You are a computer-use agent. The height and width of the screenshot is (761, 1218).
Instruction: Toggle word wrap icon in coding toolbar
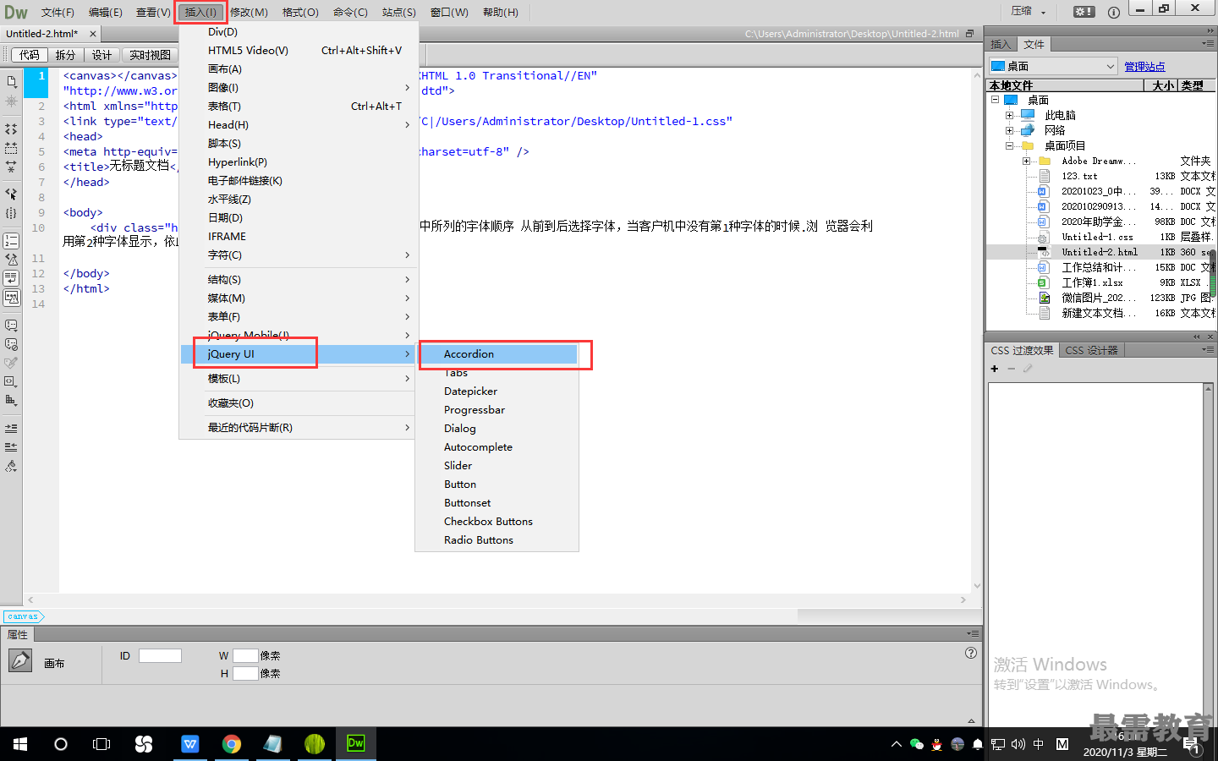click(x=11, y=278)
